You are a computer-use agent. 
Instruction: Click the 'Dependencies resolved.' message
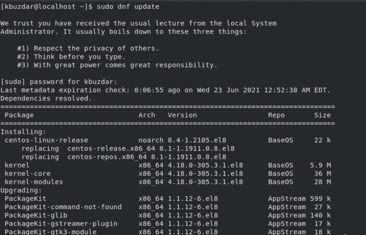pos(46,98)
